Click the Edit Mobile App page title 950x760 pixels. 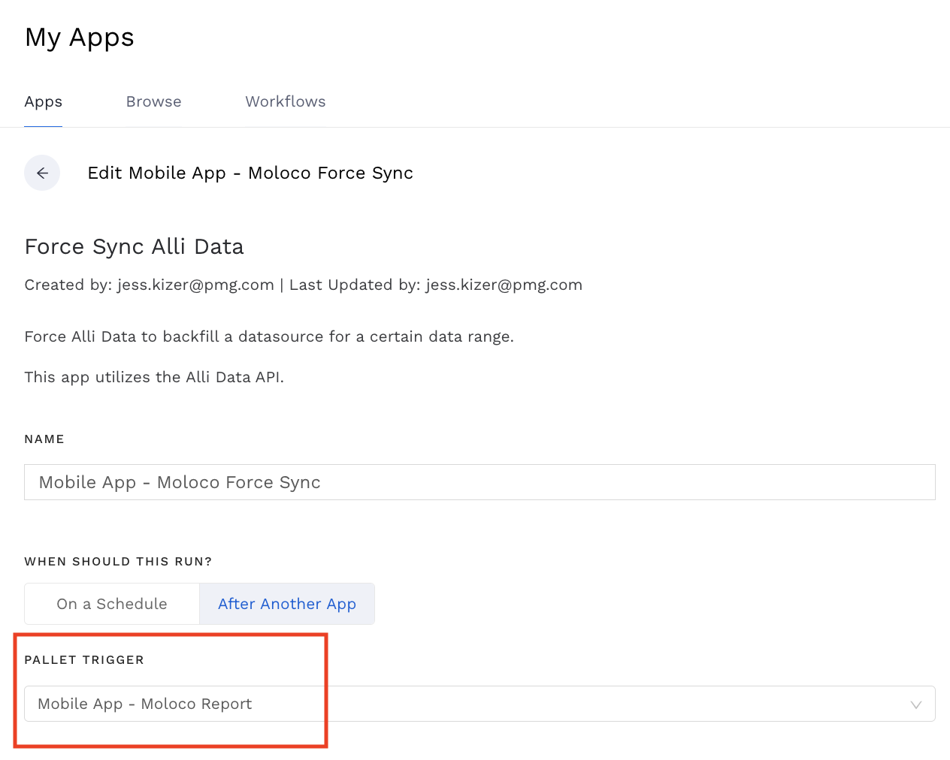coord(250,173)
